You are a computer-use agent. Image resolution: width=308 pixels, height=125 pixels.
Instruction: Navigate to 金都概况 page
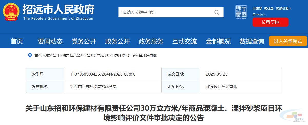point(218,41)
